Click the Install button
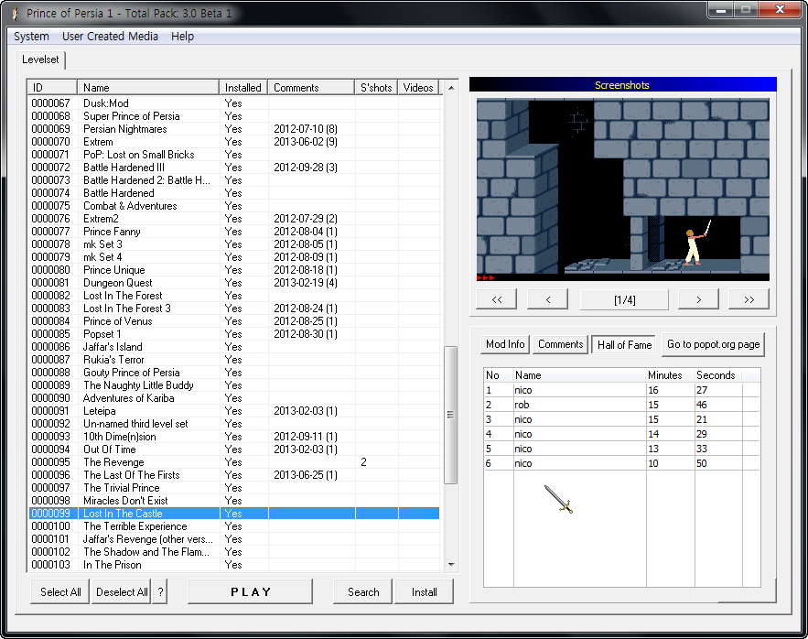808x639 pixels. (424, 591)
